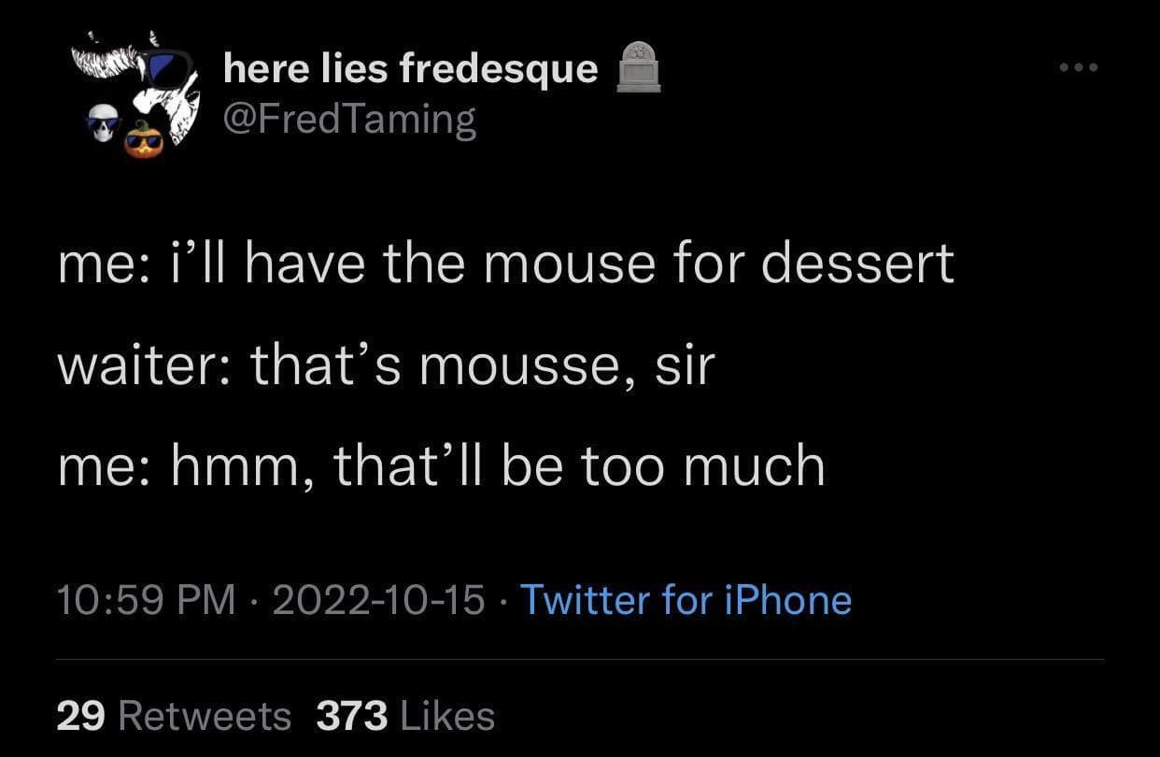The image size is (1160, 757).
Task: Click the @FredTaming handle
Action: click(349, 120)
